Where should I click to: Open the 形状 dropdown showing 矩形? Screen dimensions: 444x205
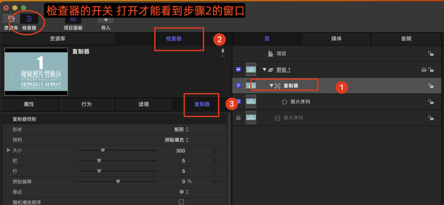tap(181, 129)
